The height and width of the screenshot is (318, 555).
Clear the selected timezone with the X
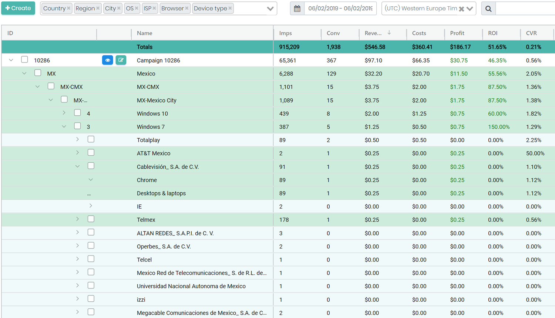pos(461,9)
